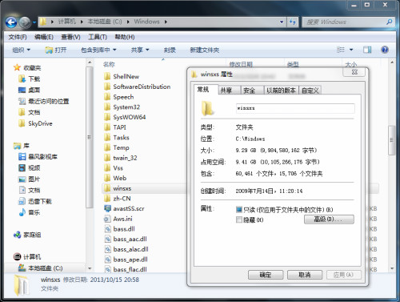This screenshot has width=400, height=302.
Task: Sort by the 名称 column header
Action: coord(109,64)
